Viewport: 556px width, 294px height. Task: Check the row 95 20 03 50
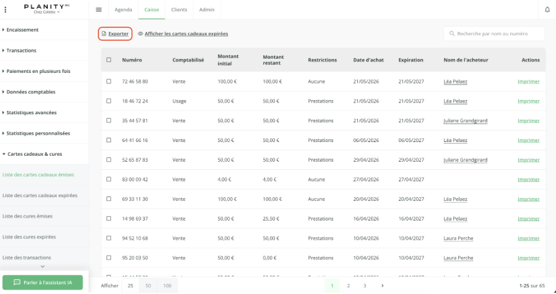[x=109, y=258]
